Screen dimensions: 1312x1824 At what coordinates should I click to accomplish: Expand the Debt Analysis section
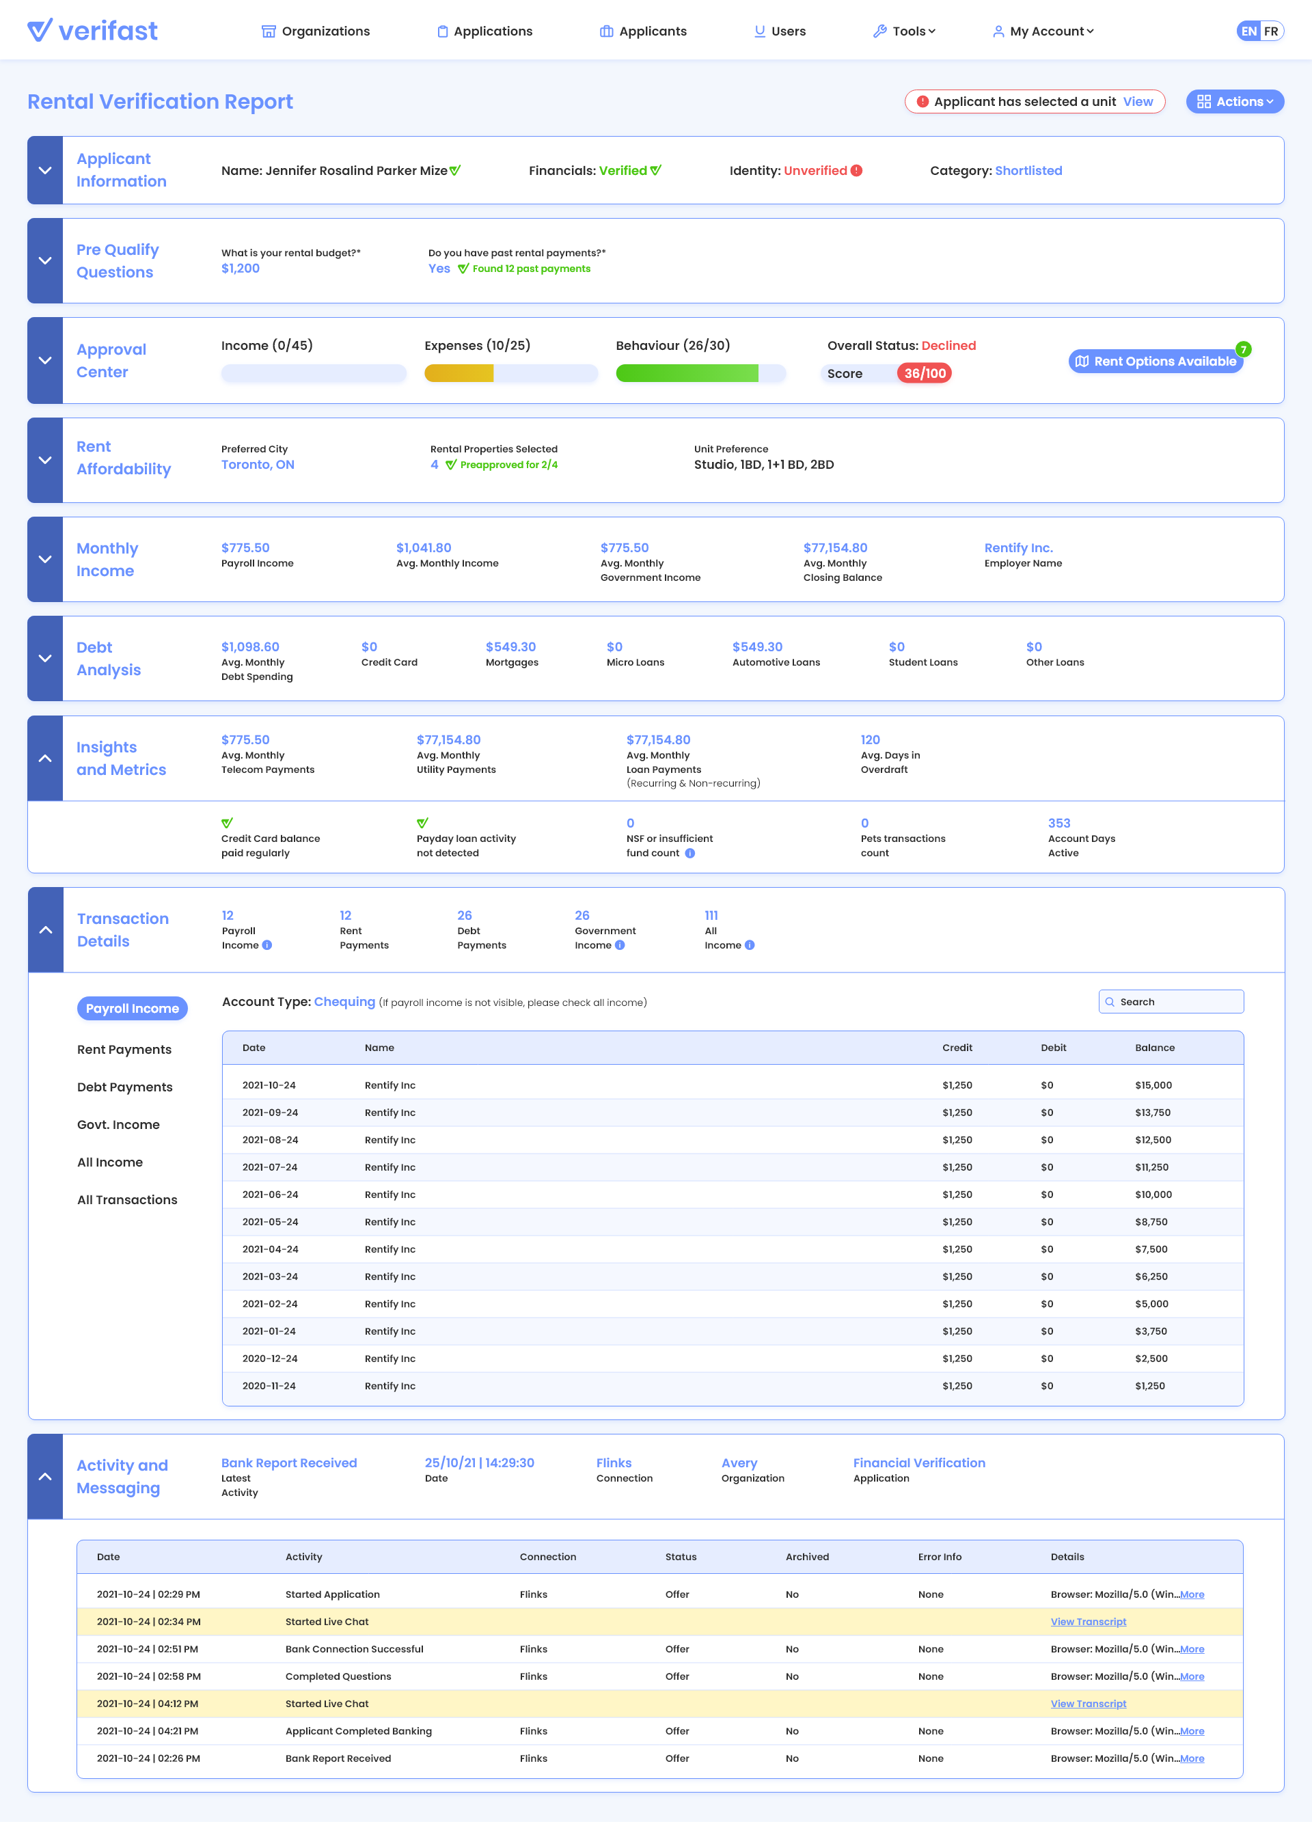(45, 658)
